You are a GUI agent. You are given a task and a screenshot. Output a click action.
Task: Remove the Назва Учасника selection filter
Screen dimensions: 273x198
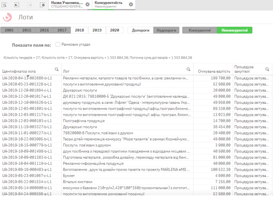click(x=87, y=4)
